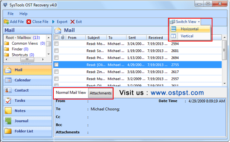Sort by the Sent column header
This screenshot has height=142, width=230.
(x=136, y=38)
